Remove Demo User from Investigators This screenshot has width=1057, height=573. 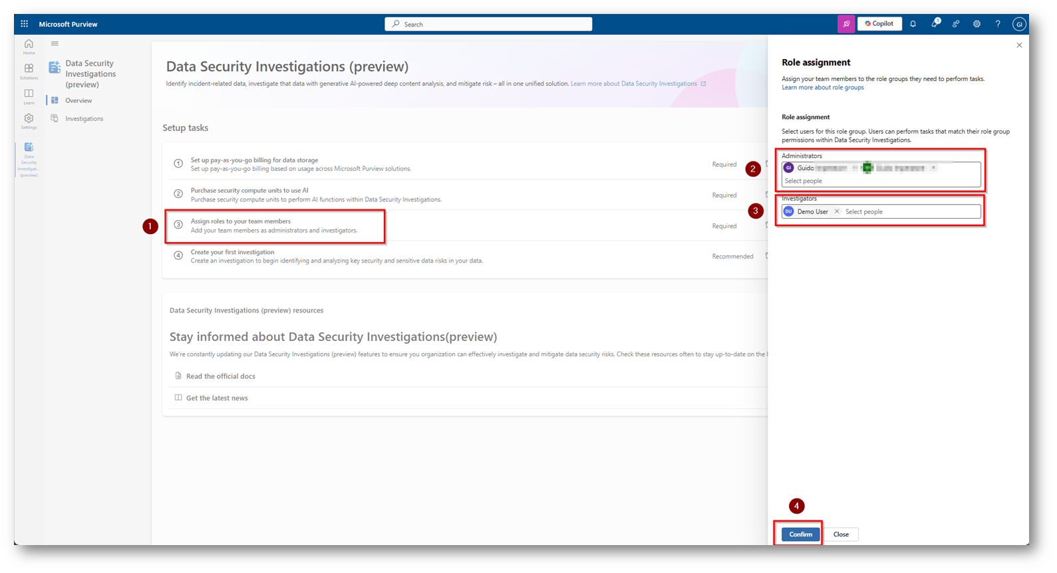pos(837,211)
